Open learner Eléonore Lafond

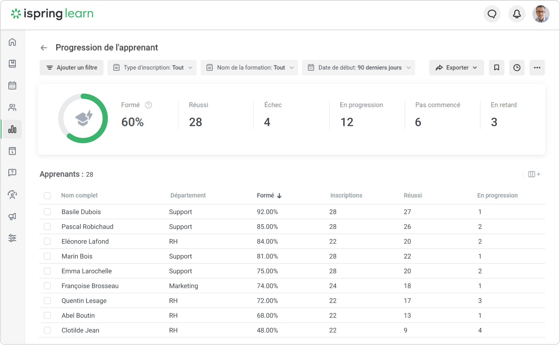point(85,241)
